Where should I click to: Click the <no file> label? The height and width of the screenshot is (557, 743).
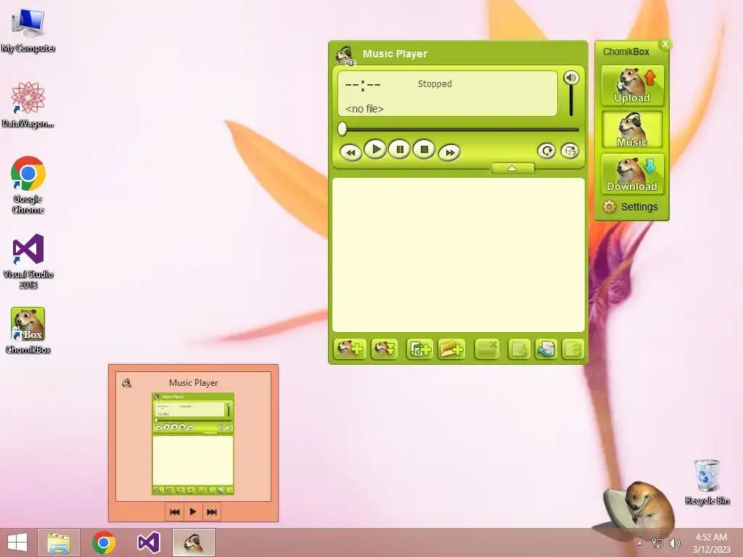pos(364,109)
